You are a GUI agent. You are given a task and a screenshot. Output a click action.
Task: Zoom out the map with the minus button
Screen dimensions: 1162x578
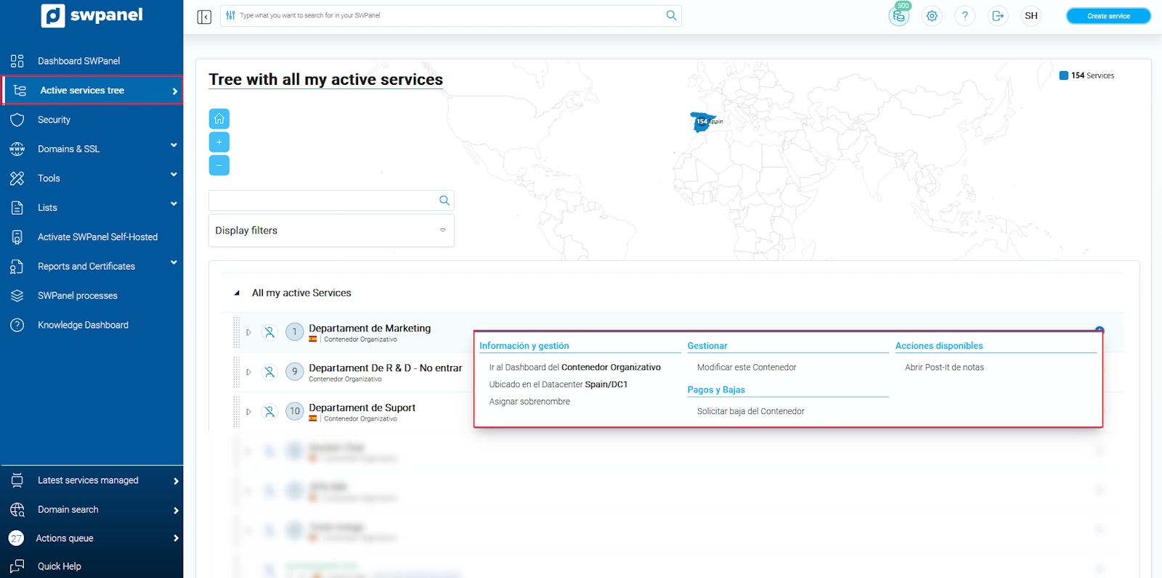(x=219, y=165)
